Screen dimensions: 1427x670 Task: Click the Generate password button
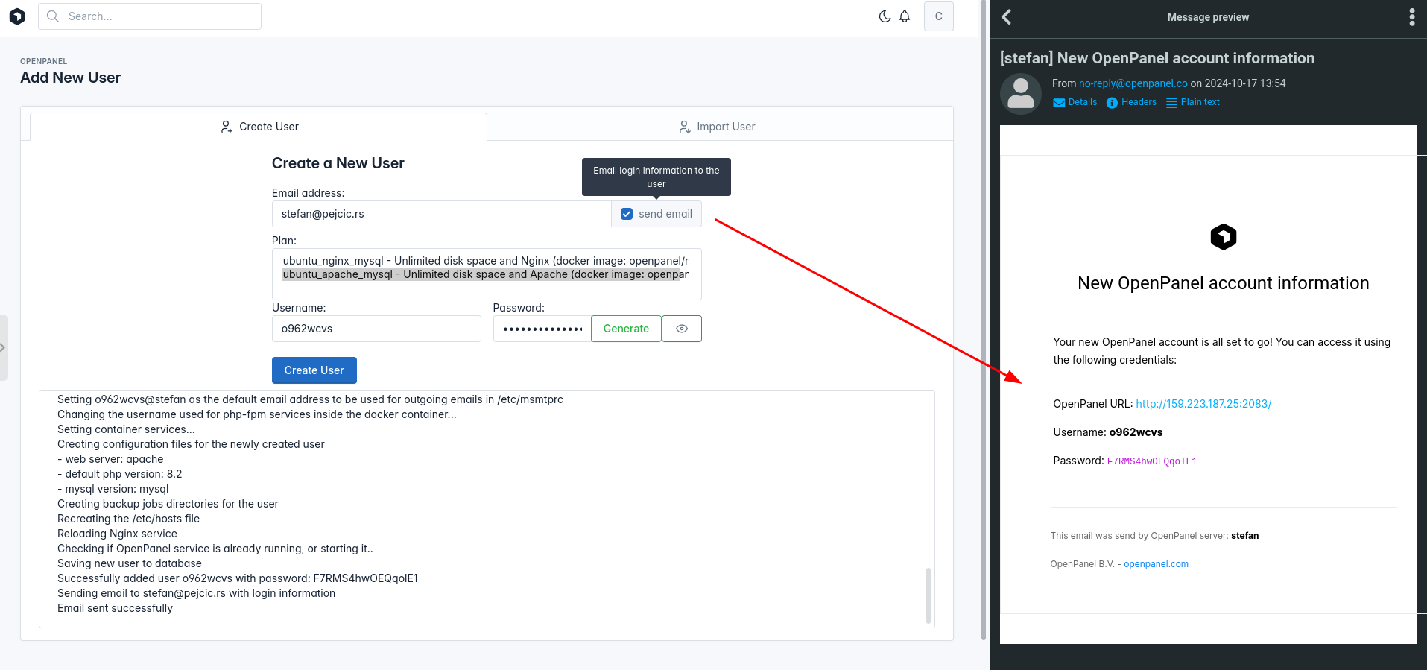pyautogui.click(x=626, y=329)
